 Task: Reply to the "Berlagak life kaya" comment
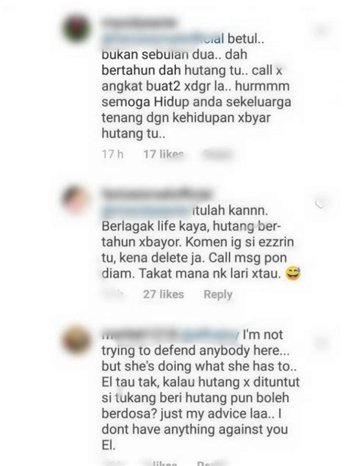pos(218,294)
